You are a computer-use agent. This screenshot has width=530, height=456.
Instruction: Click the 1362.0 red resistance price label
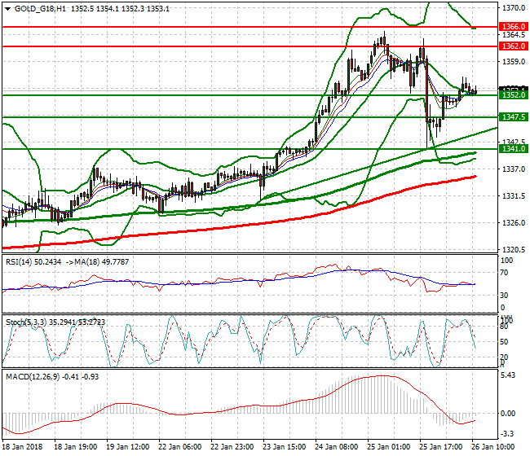(513, 46)
